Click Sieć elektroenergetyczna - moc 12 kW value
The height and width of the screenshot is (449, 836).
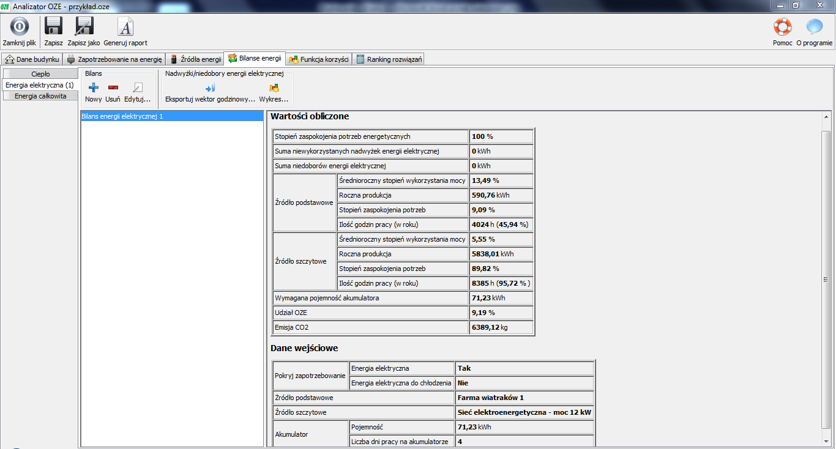(x=524, y=412)
